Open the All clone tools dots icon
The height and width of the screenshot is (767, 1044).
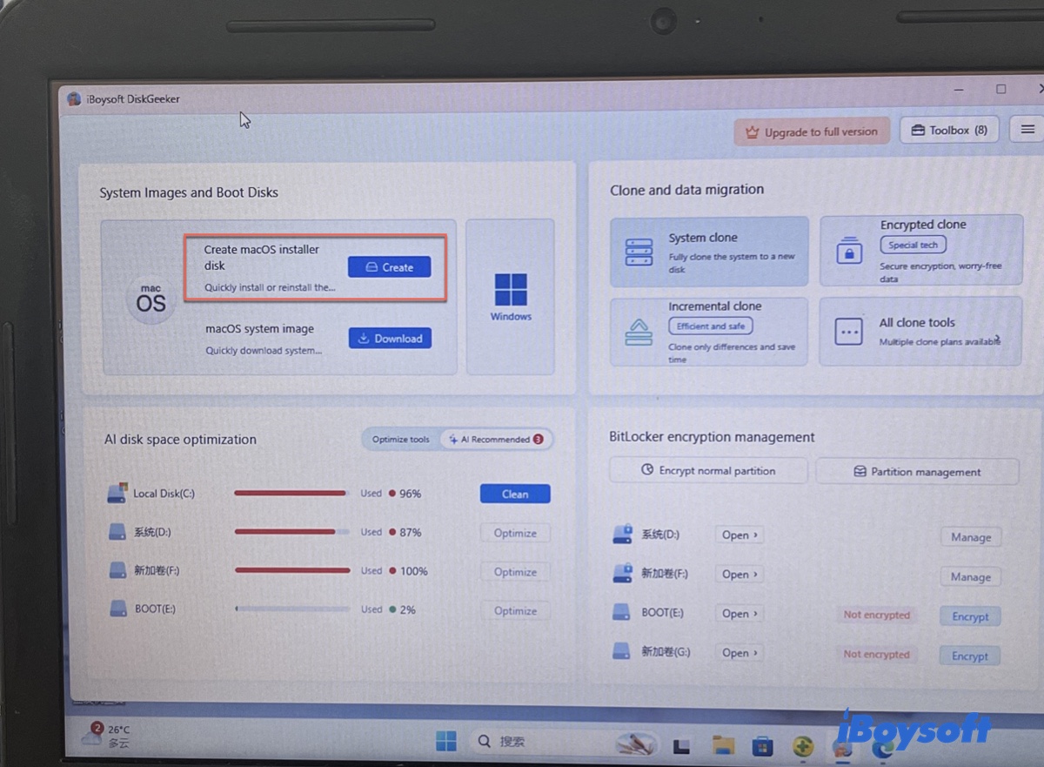848,332
